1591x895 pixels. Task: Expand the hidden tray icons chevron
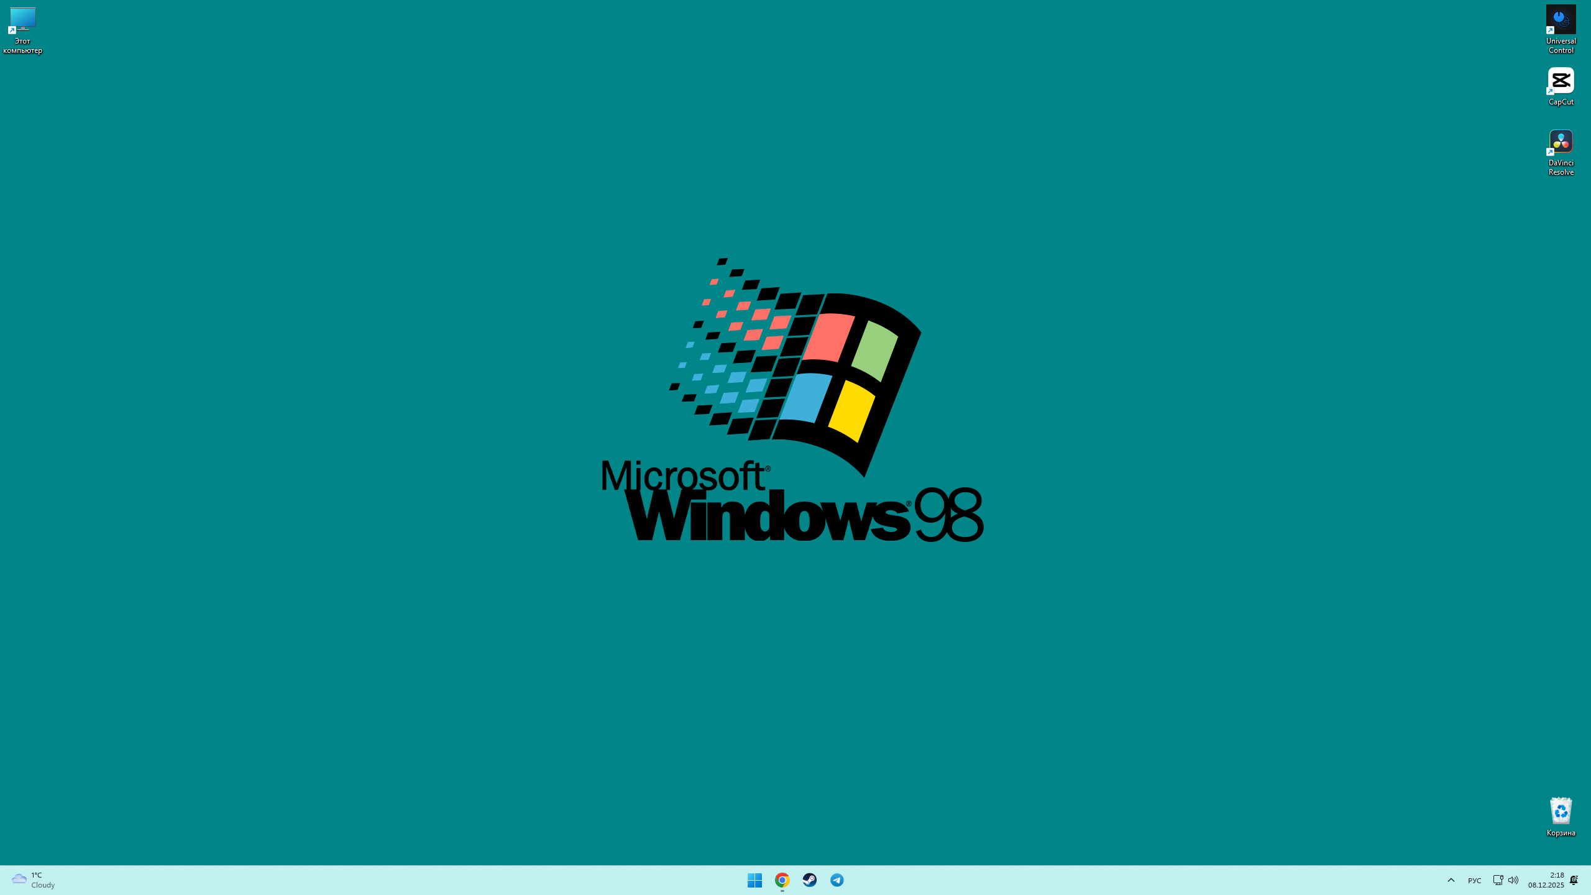[x=1451, y=879]
